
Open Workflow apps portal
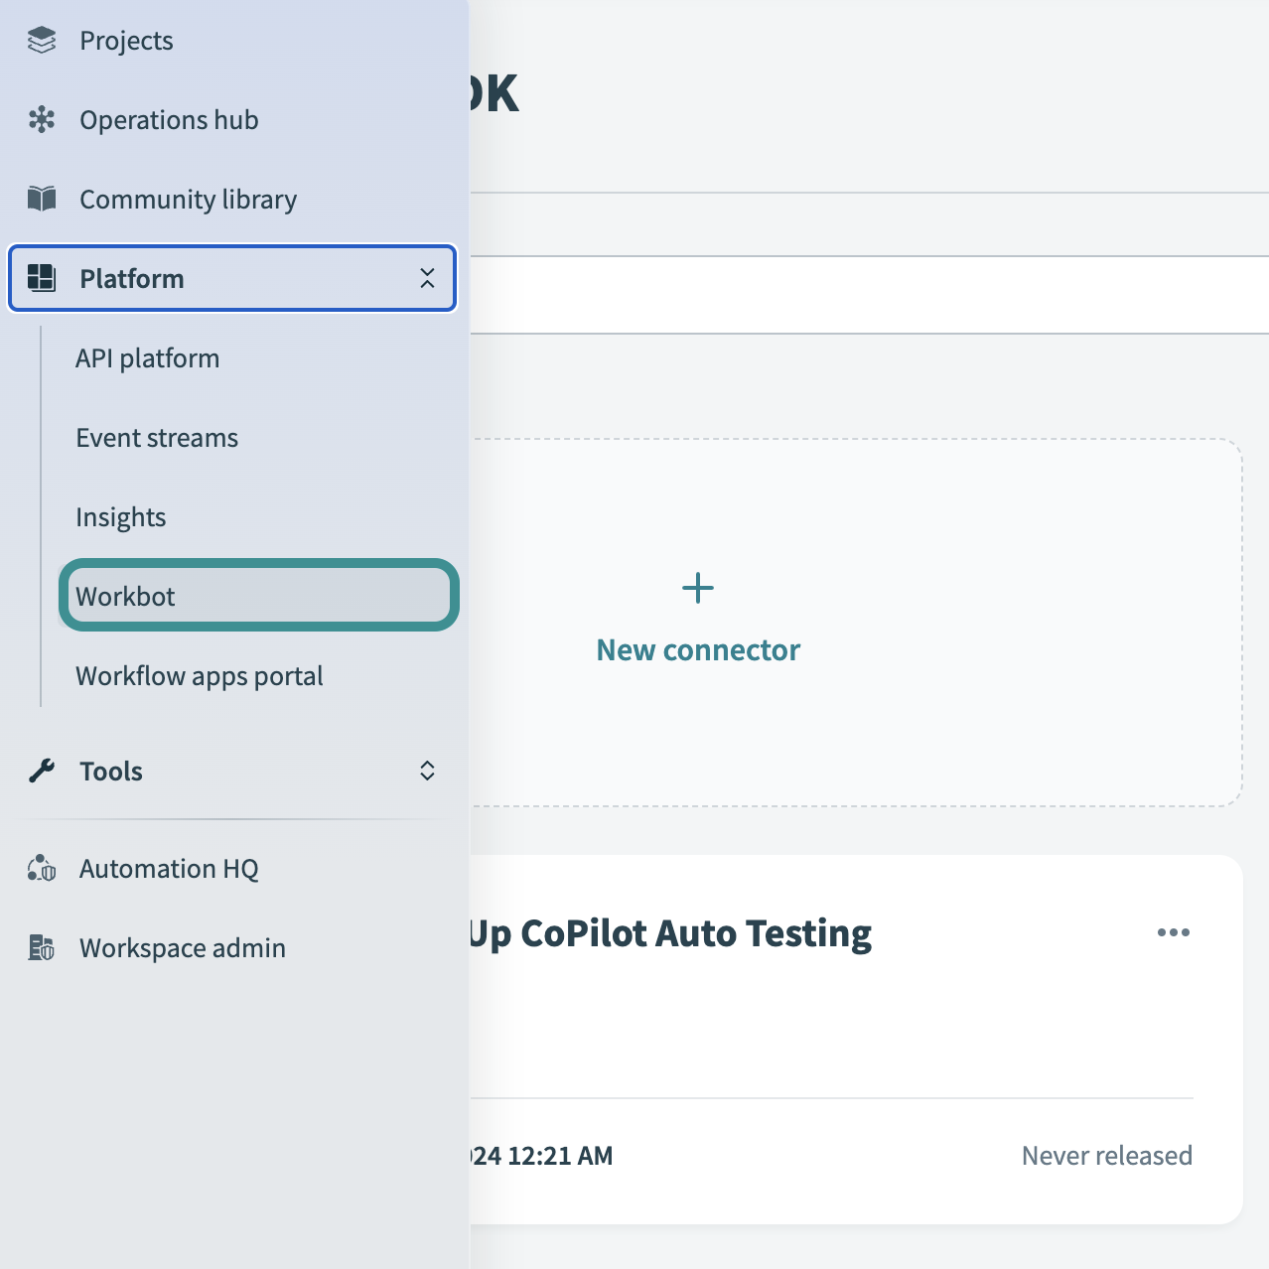(199, 676)
